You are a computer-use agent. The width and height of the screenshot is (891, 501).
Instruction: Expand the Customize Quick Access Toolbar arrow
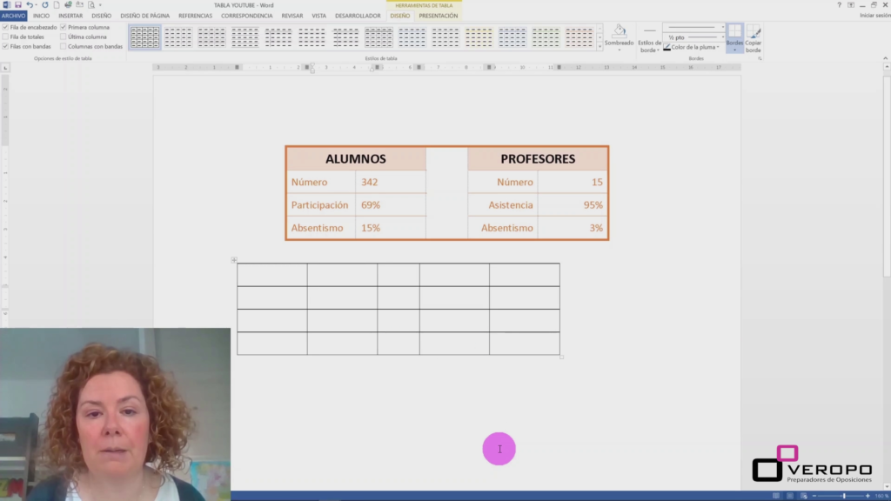tap(101, 5)
